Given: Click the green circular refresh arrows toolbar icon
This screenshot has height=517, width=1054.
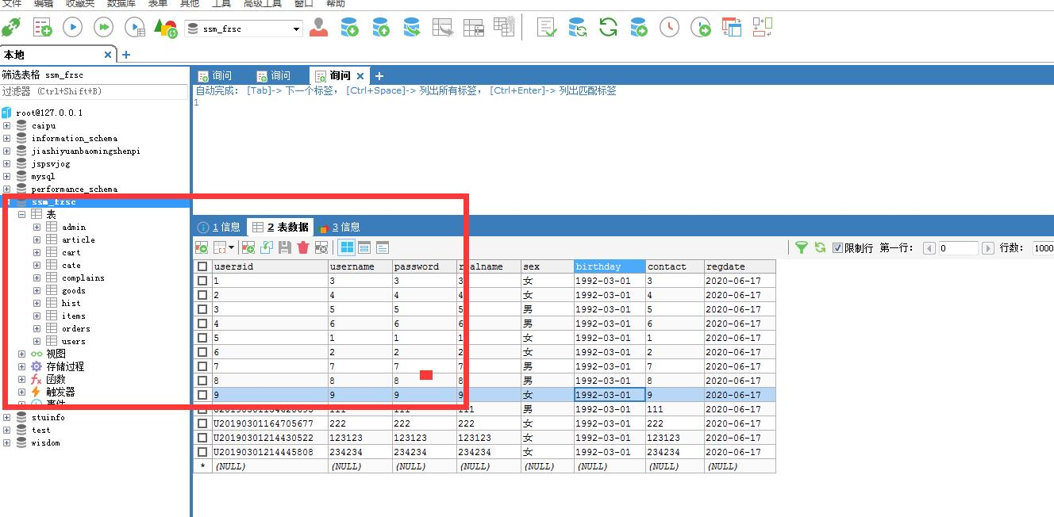Looking at the screenshot, I should (608, 29).
